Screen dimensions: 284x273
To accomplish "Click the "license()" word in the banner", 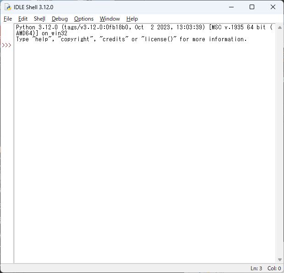I will (x=159, y=39).
